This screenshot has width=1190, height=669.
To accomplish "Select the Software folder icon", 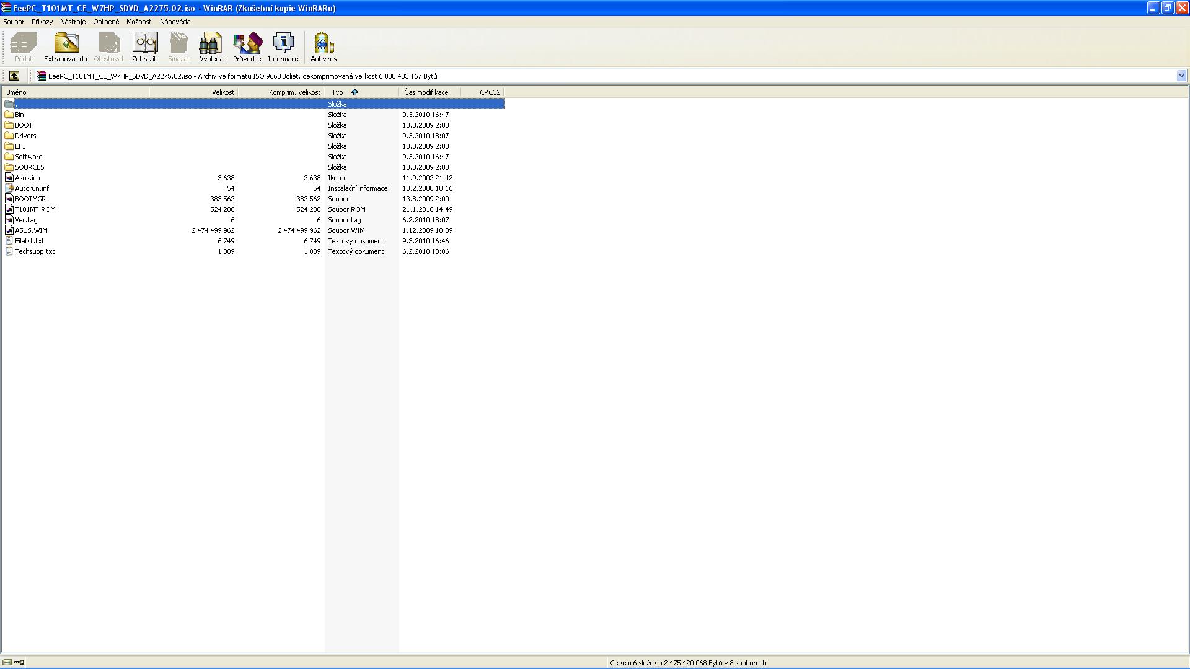I will (9, 157).
